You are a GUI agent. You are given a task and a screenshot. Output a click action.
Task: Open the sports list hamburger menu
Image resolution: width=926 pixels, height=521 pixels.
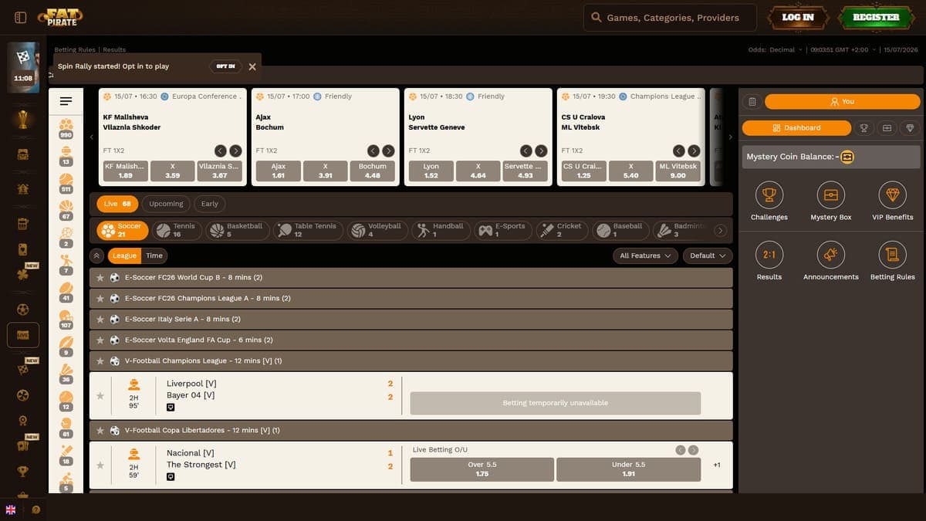pyautogui.click(x=66, y=101)
